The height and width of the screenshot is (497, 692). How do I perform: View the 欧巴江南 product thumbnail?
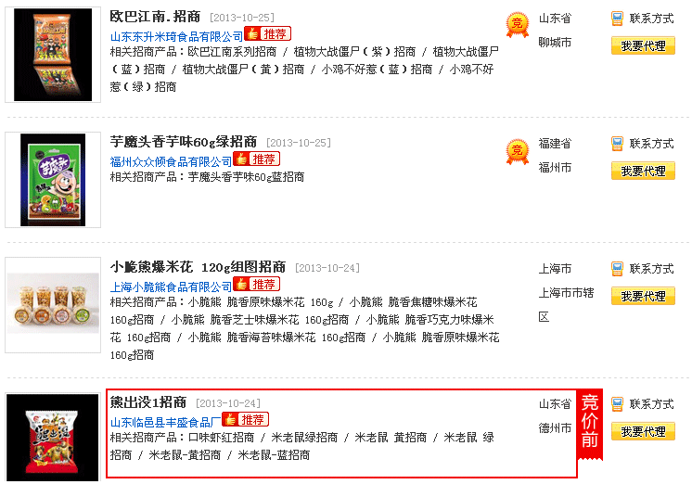click(53, 55)
